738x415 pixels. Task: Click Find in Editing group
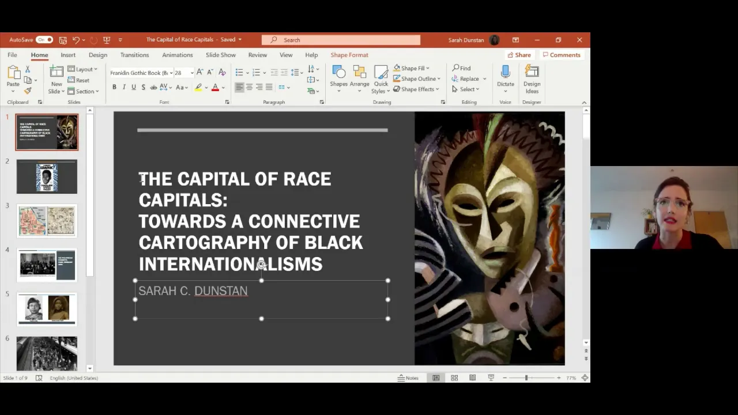pos(461,68)
